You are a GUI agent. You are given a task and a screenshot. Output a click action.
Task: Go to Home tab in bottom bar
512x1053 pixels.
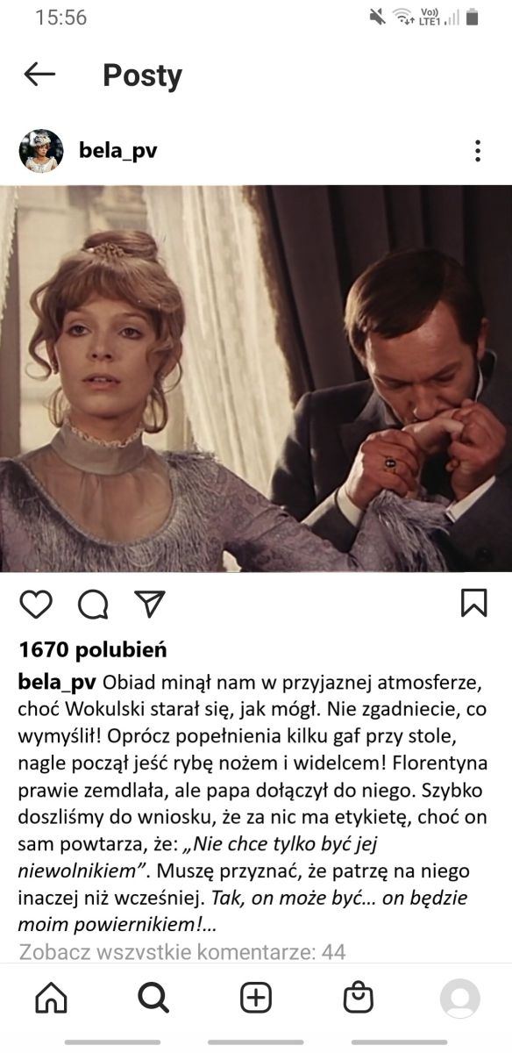pyautogui.click(x=51, y=998)
